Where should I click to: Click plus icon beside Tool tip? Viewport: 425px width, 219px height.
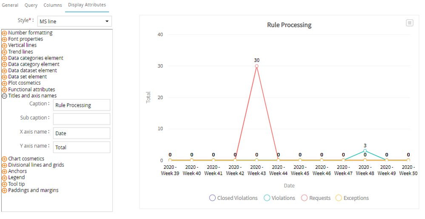tap(5, 184)
